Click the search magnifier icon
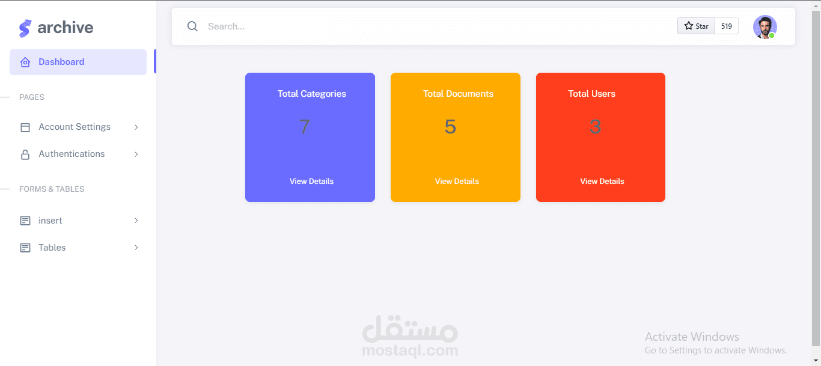The image size is (821, 366). point(192,26)
